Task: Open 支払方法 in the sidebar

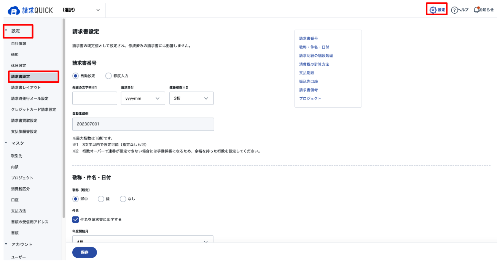Action: pyautogui.click(x=19, y=211)
